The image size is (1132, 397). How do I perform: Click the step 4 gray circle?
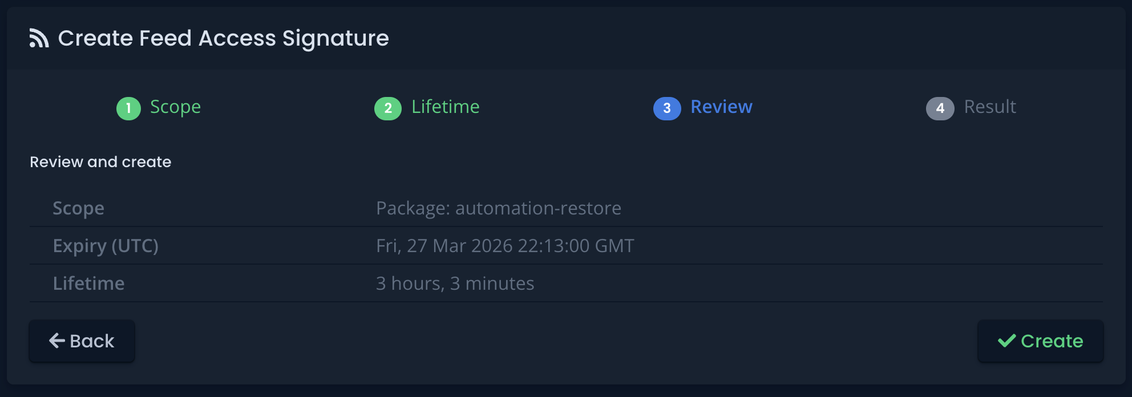point(940,108)
